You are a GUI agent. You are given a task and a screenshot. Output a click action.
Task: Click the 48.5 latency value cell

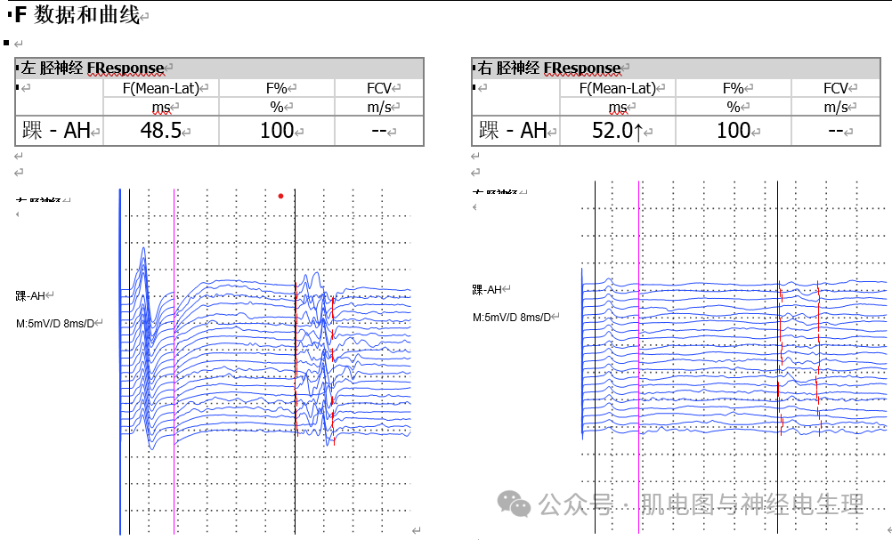[161, 131]
